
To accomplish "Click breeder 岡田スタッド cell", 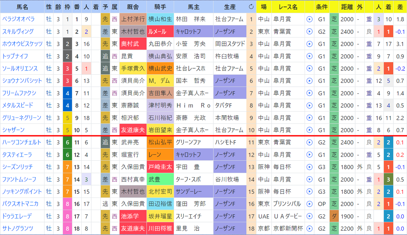I will (230, 44).
